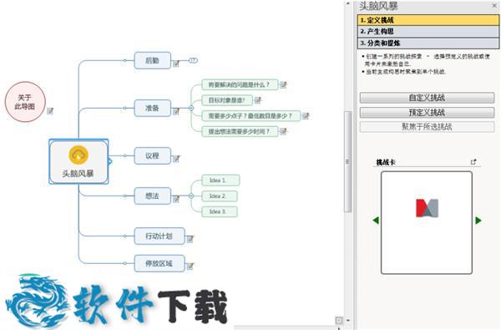Collapse the 准备 branch subtopics
501x330 pixels.
point(191,108)
